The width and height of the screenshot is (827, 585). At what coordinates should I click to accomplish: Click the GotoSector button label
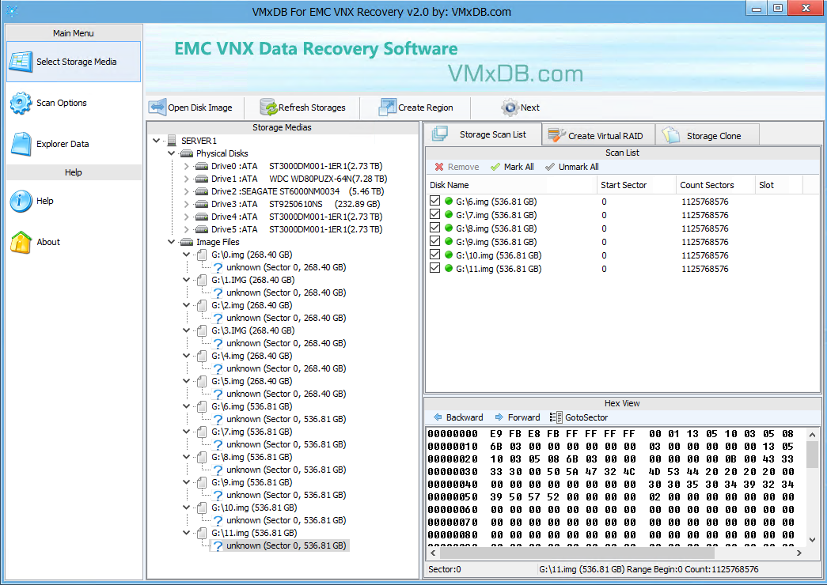586,417
